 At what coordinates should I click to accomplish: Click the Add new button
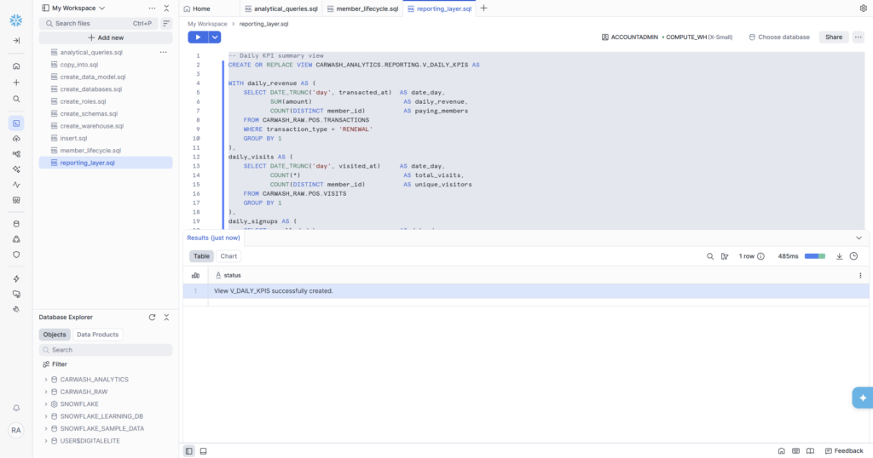pos(106,37)
